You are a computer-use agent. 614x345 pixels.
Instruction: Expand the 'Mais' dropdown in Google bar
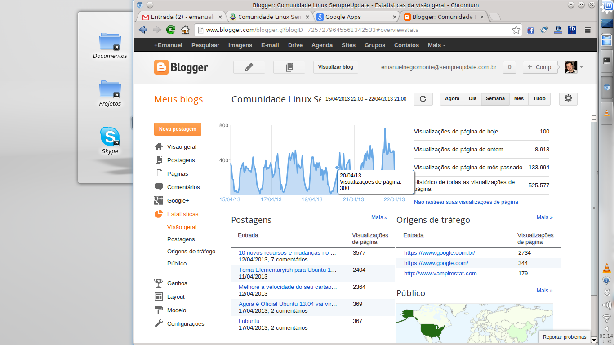pyautogui.click(x=436, y=45)
